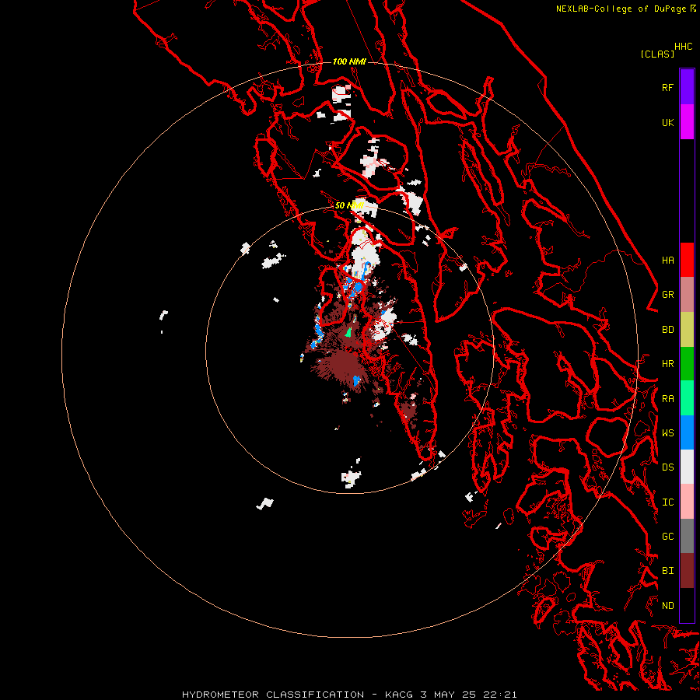Click the BD yellow legend swatch
700x700 pixels.
(x=687, y=330)
